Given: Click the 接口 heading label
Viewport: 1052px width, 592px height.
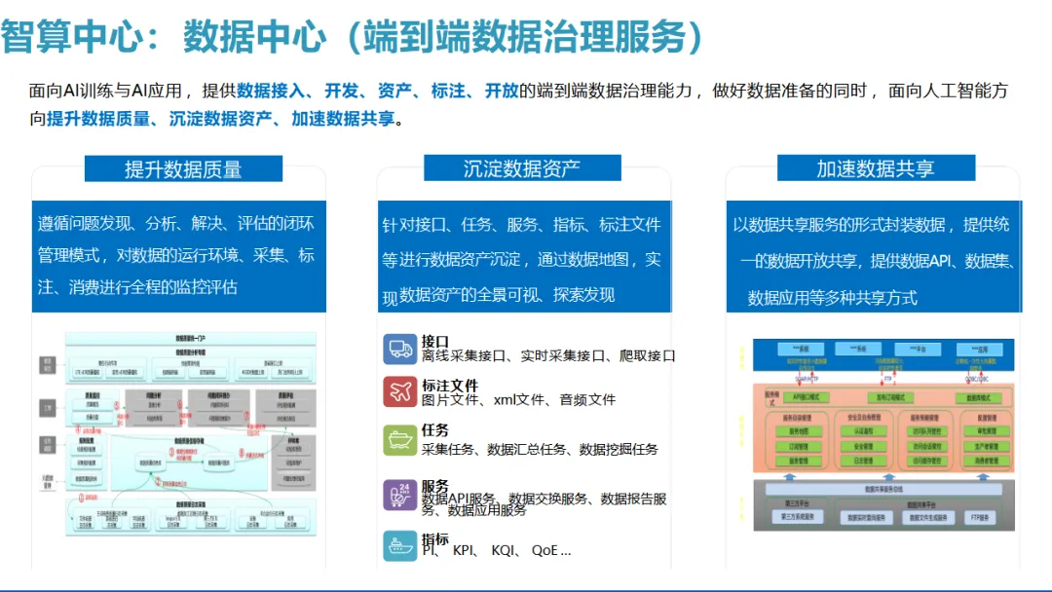Looking at the screenshot, I should pos(434,341).
